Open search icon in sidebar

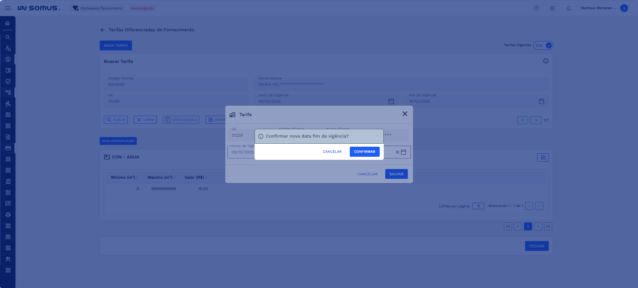pyautogui.click(x=8, y=37)
